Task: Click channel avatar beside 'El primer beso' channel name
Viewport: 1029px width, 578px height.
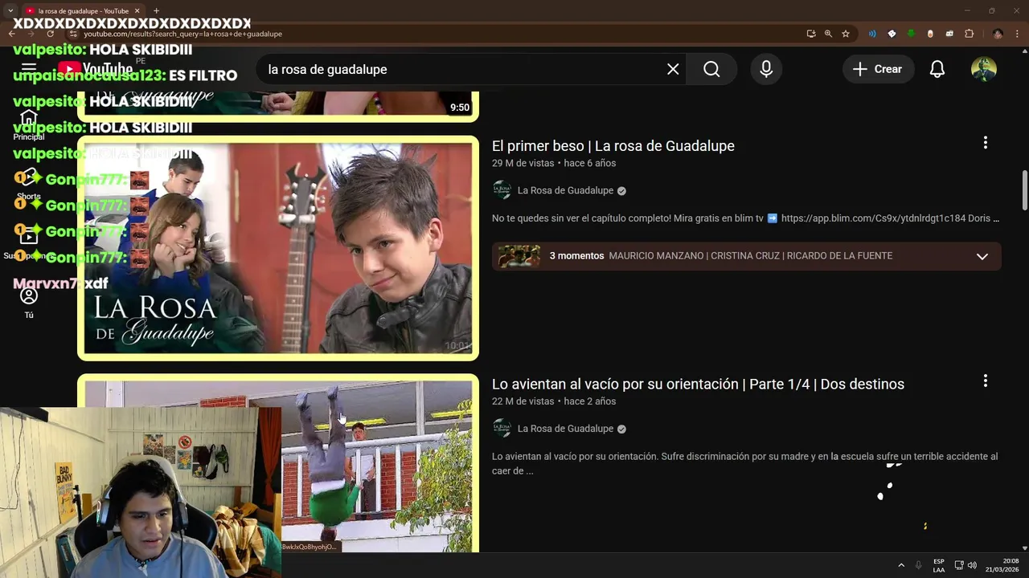Action: (x=502, y=190)
